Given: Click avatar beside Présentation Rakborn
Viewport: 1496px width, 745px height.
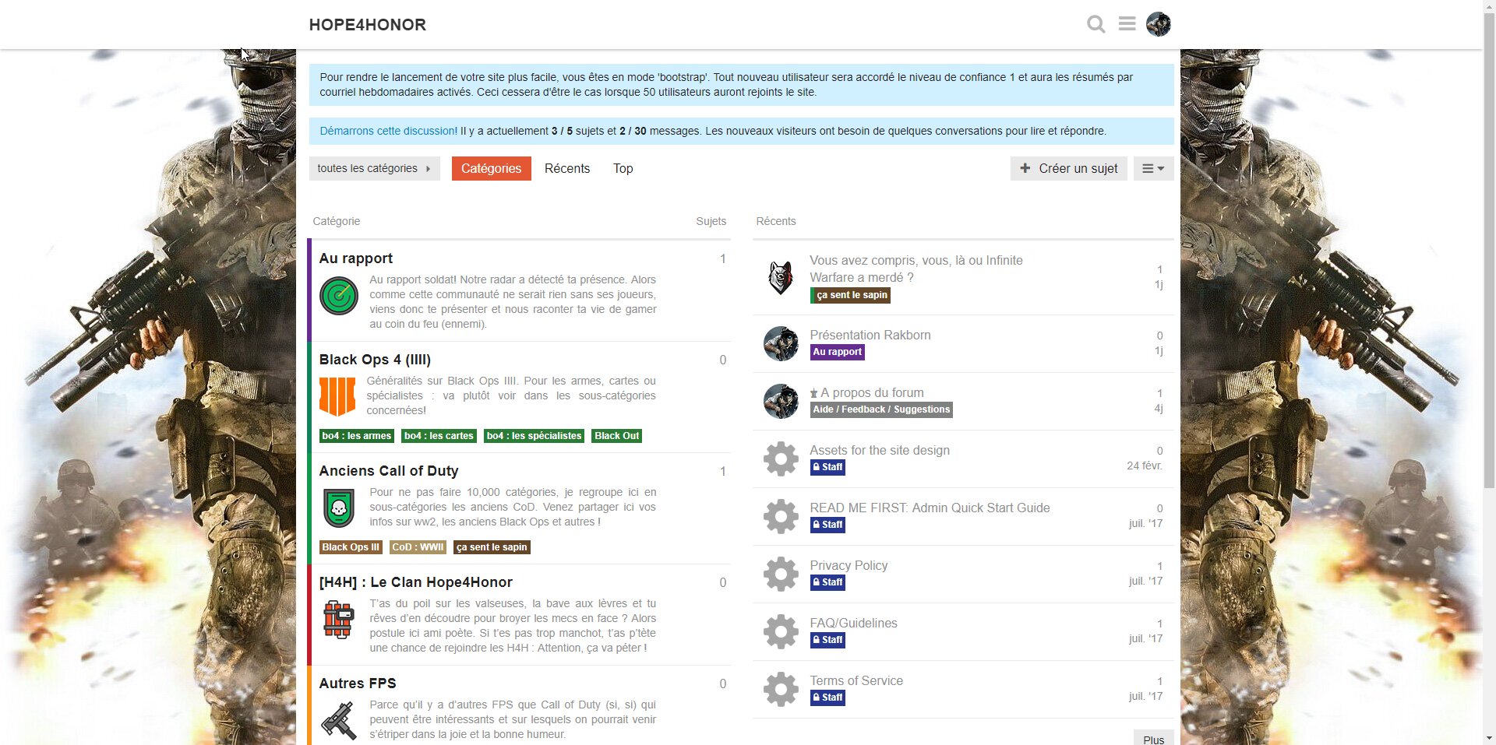Looking at the screenshot, I should coord(781,343).
